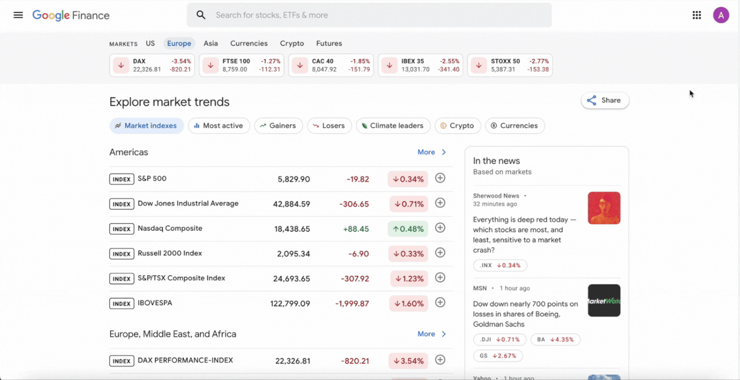Open the CAC 40 market card

pyautogui.click(x=331, y=65)
